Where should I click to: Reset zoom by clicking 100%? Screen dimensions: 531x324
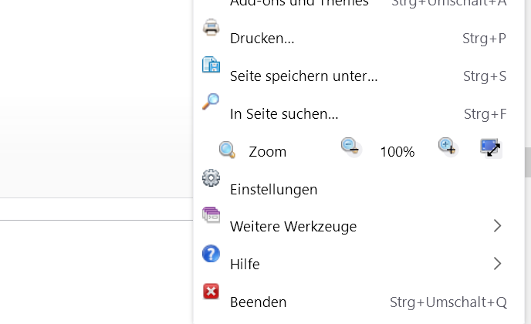(x=397, y=152)
